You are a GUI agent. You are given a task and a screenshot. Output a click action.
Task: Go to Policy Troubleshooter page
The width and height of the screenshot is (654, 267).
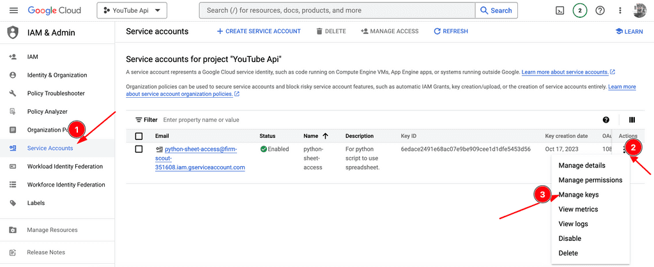[x=56, y=93]
